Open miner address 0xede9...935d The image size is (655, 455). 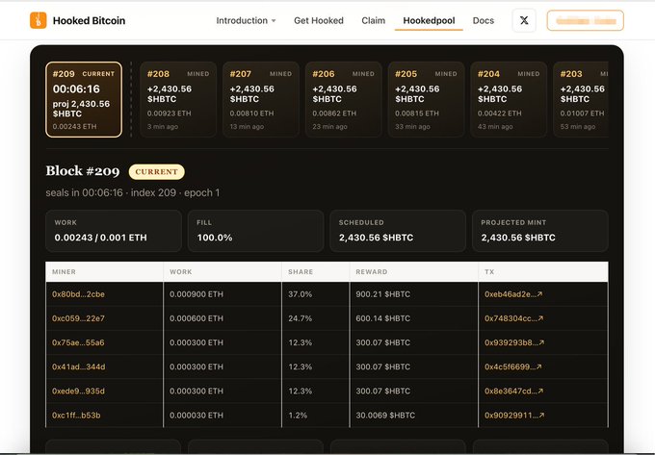tap(78, 391)
